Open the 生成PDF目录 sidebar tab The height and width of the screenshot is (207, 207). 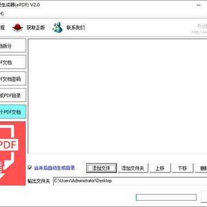point(13,95)
